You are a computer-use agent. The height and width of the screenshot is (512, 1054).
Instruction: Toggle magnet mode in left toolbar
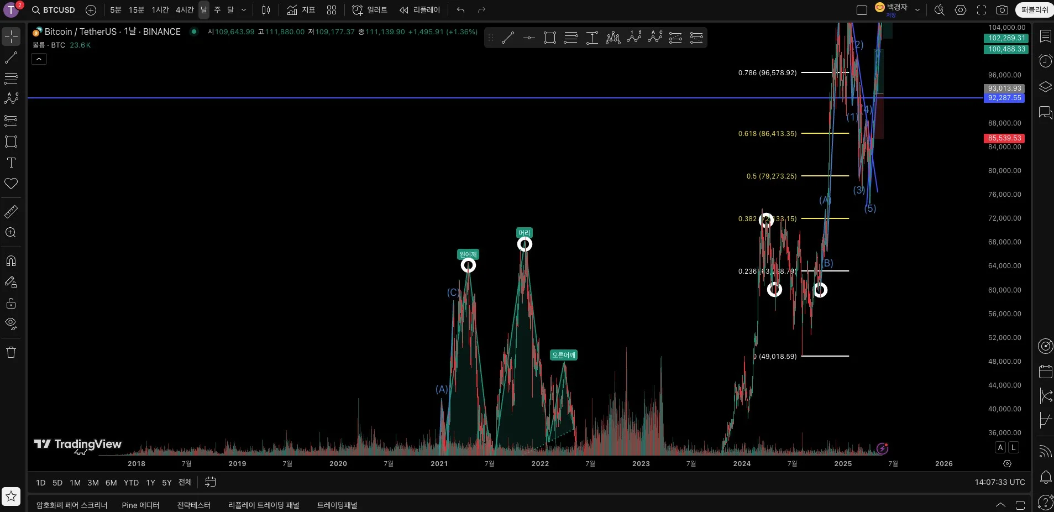click(11, 261)
